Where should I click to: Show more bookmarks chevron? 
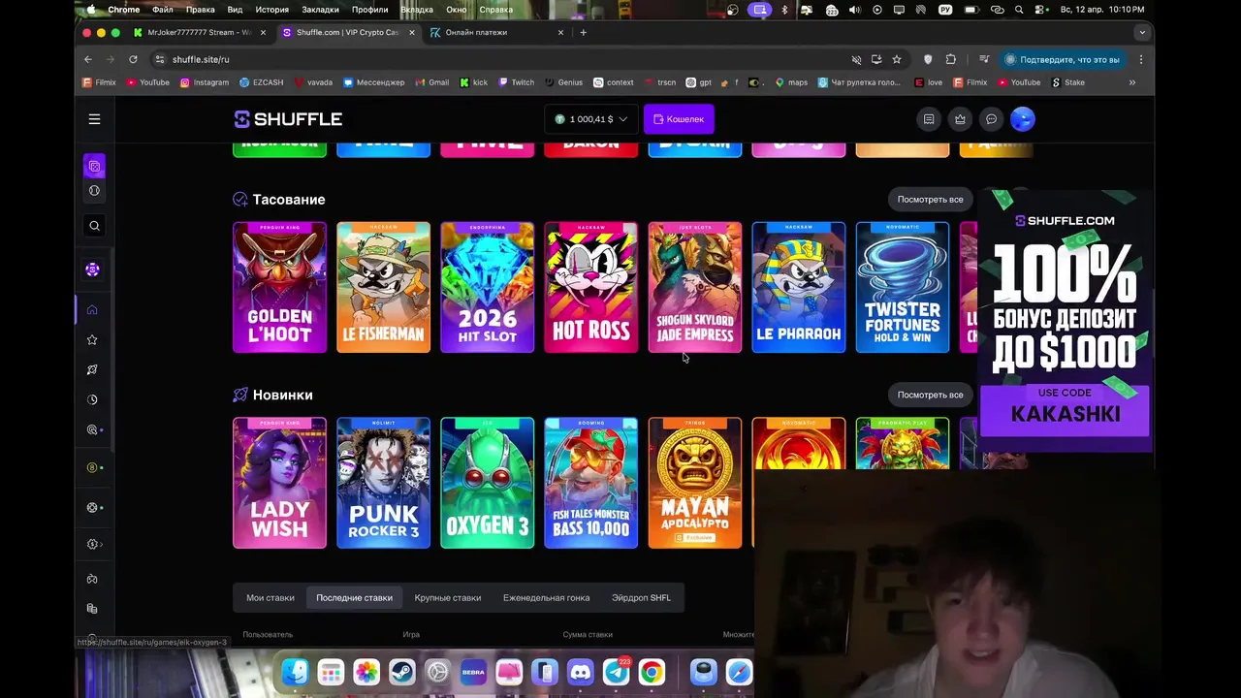point(1131,82)
